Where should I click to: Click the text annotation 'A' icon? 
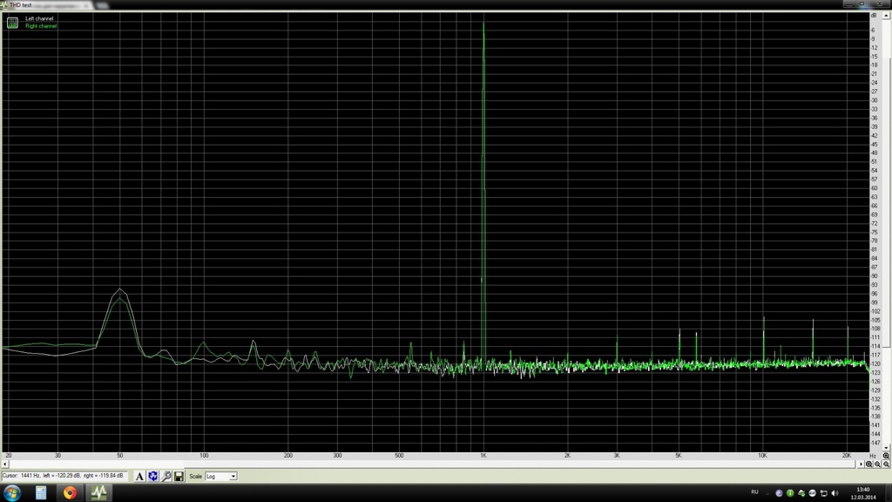pyautogui.click(x=139, y=477)
